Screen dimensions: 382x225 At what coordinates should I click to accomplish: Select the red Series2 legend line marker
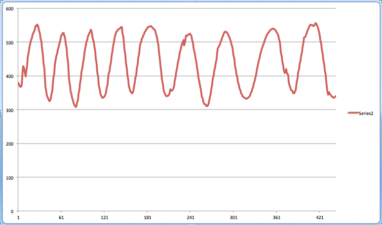point(352,113)
